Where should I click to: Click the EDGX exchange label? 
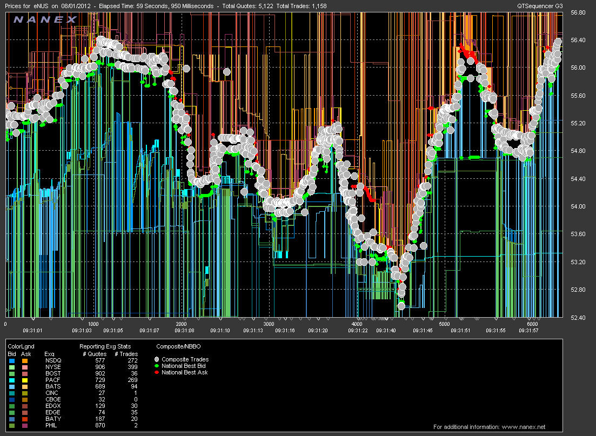click(x=53, y=406)
